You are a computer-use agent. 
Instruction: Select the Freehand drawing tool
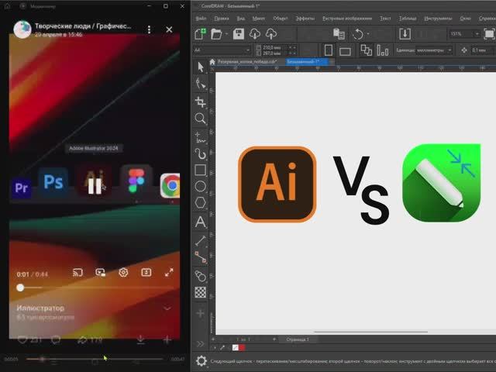(200, 138)
